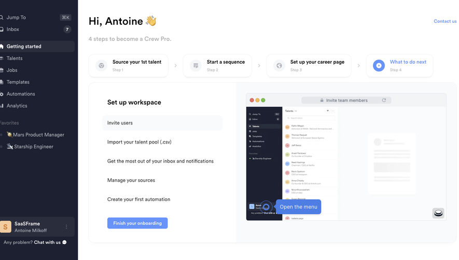This screenshot has height=260, width=459.
Task: Click the Chrome icon in Step 1 card
Action: [x=101, y=65]
